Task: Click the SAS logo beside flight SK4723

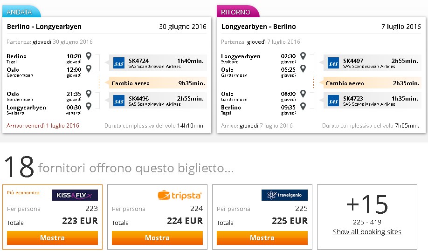Action: [333, 101]
